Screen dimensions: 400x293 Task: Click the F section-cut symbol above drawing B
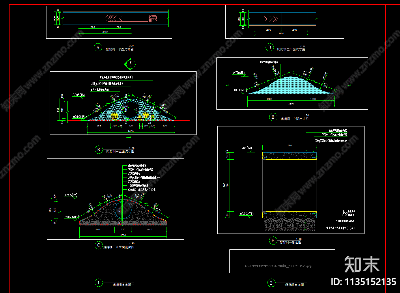click(x=130, y=64)
